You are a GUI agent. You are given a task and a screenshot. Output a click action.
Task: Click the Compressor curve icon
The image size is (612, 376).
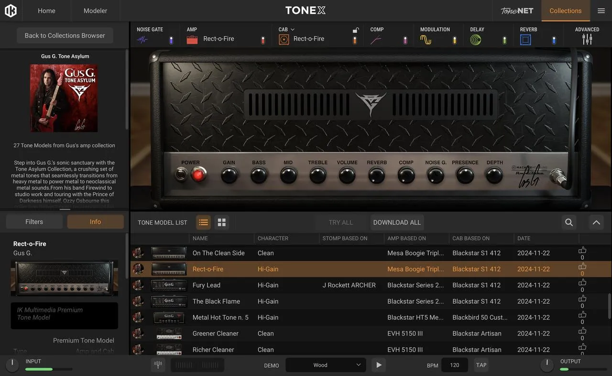pos(376,40)
